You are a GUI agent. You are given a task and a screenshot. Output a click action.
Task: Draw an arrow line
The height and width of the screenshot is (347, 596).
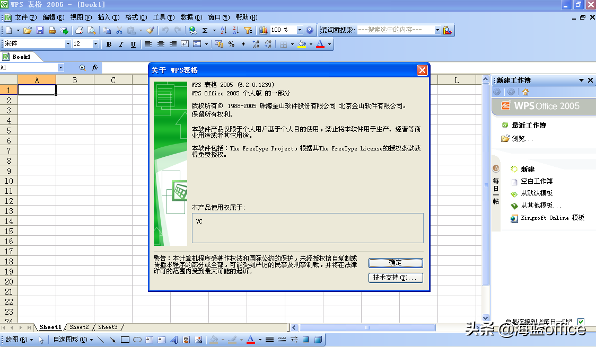[x=113, y=340]
